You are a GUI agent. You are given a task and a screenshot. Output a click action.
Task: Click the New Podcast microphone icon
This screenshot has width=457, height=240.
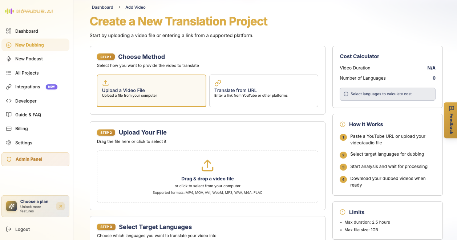[x=9, y=59]
